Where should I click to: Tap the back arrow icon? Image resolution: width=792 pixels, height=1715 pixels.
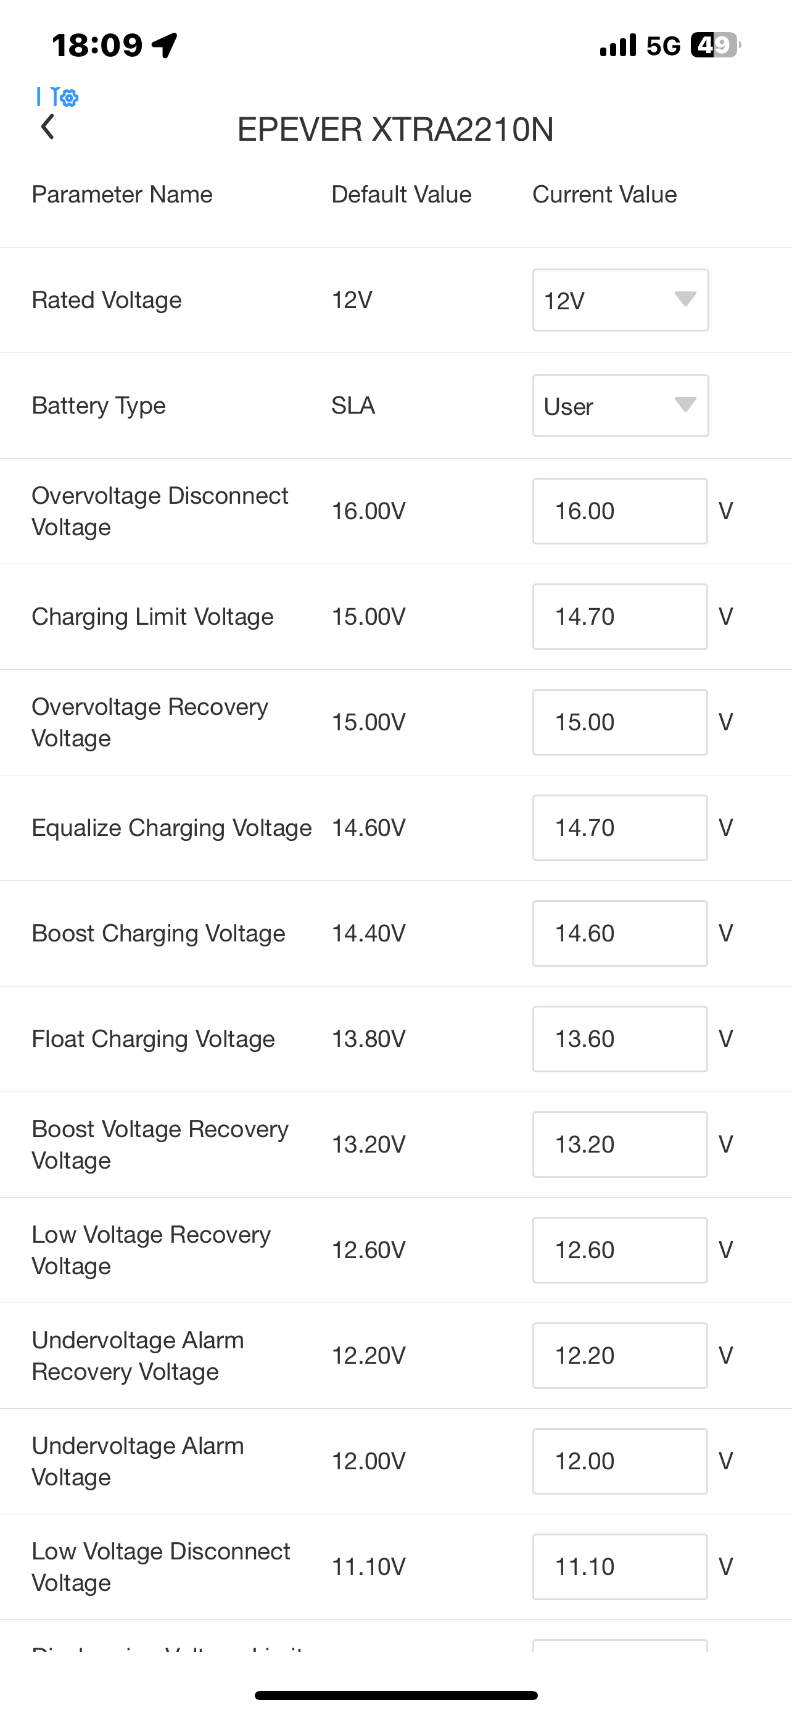47,127
